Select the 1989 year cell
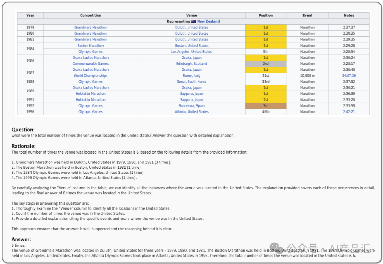The width and height of the screenshot is (383, 264). tap(30, 91)
